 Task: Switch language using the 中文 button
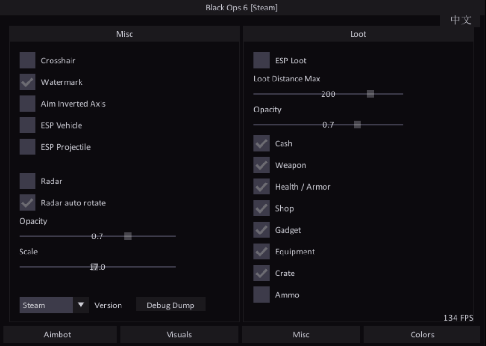pos(460,20)
